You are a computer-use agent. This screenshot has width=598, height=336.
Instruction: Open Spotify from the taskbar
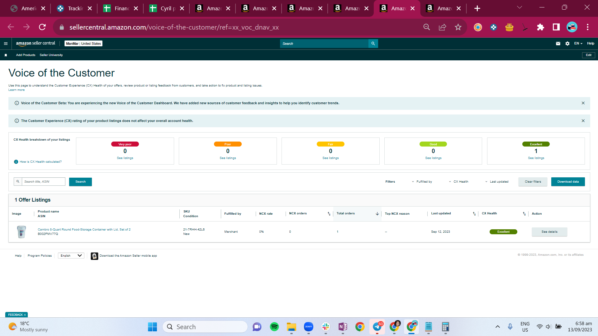274,327
